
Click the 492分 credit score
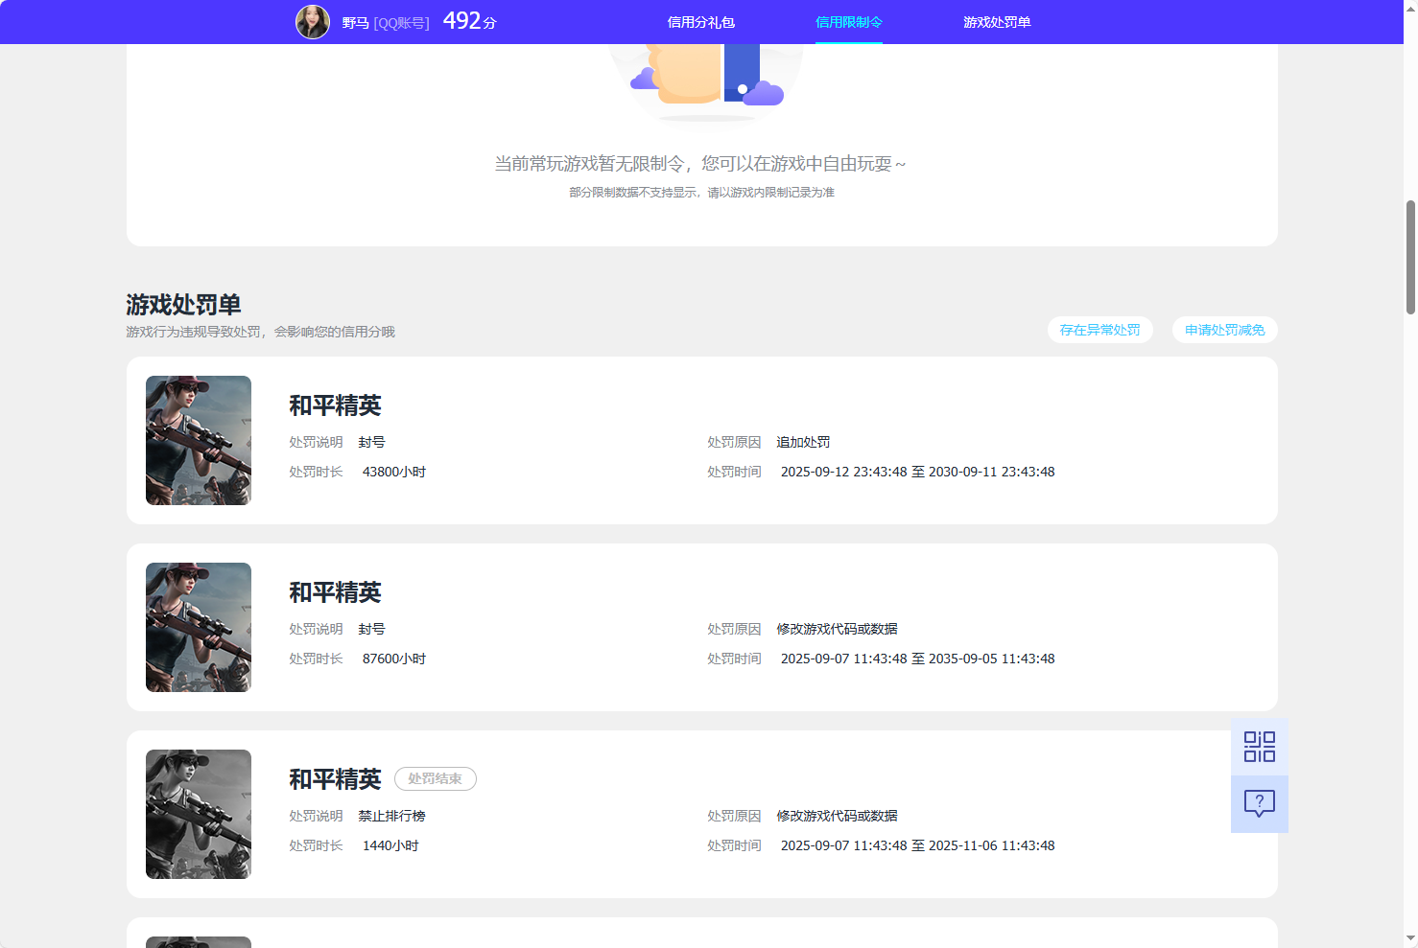(466, 20)
